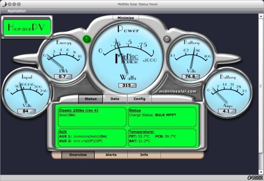264x181 pixels.
Task: Click the 4.1 battery amps readout
Action: 227,111
